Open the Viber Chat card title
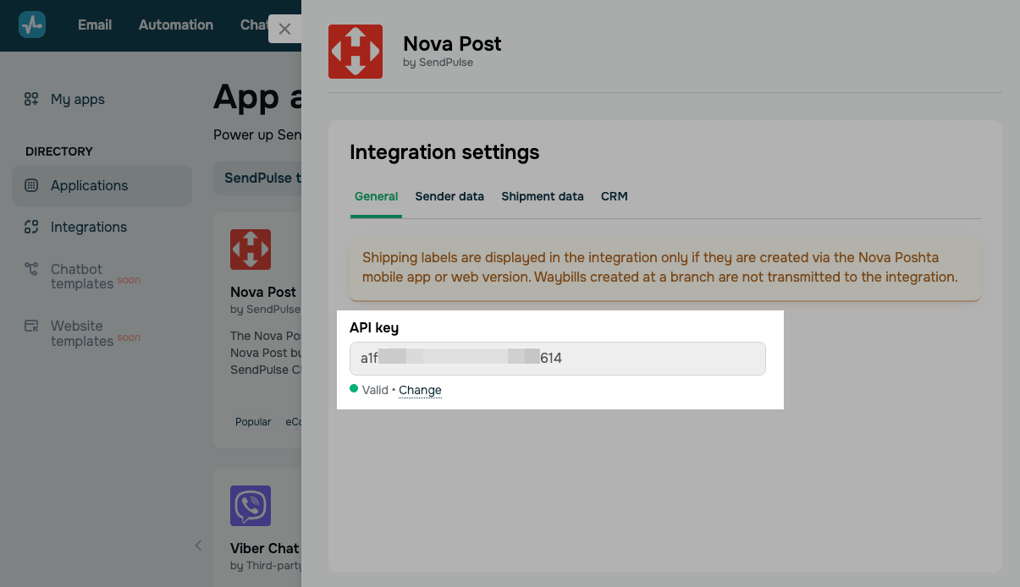Image resolution: width=1020 pixels, height=587 pixels. (265, 548)
